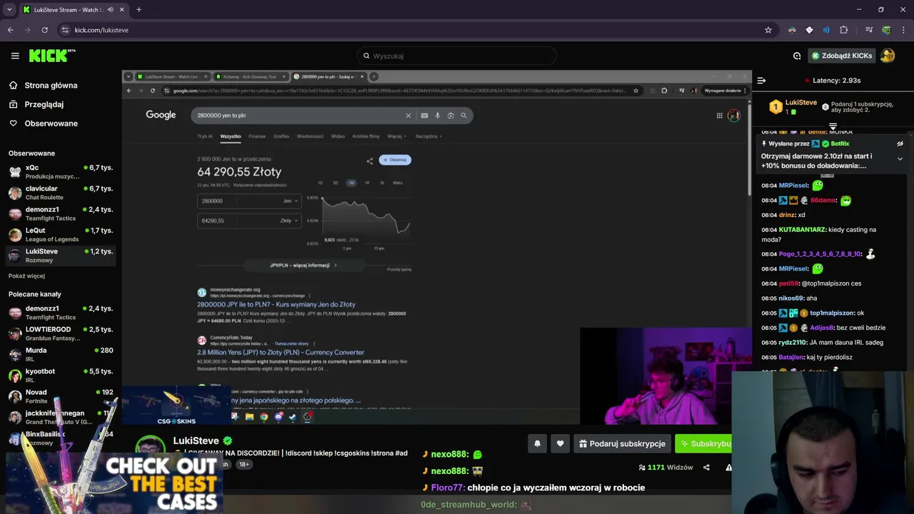The image size is (914, 514).
Task: Select 1M range on currency chart
Action: point(351,183)
